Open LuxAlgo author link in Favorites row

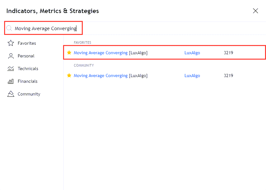point(192,53)
